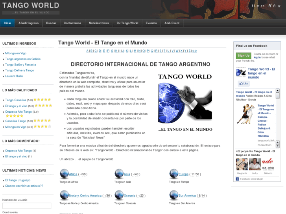Viewport: 286px width, 214px height.
Task: Open the Inicio menu tab
Action: (7, 23)
